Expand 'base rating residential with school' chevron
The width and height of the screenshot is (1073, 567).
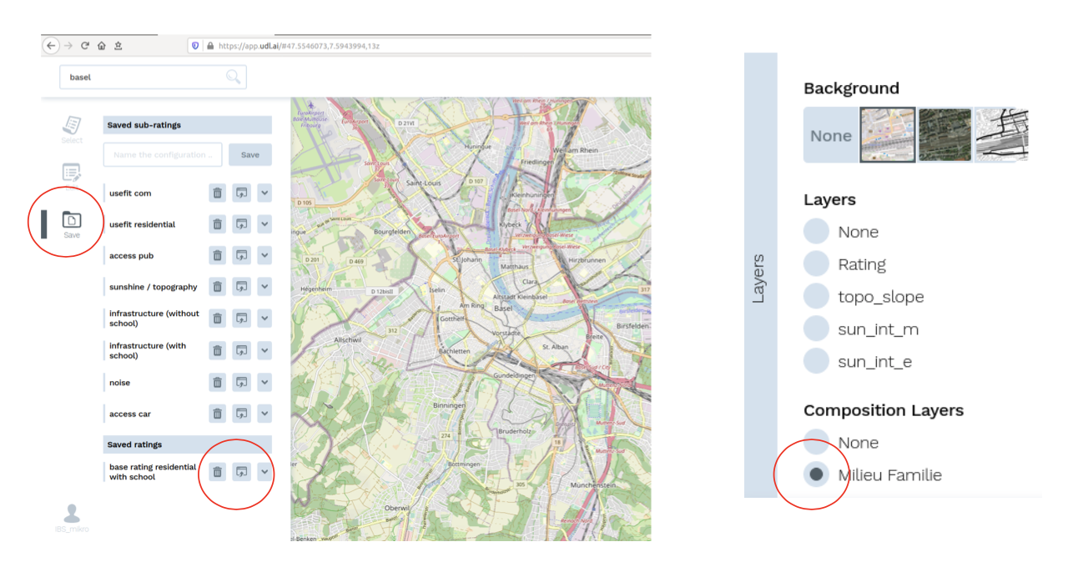(264, 472)
